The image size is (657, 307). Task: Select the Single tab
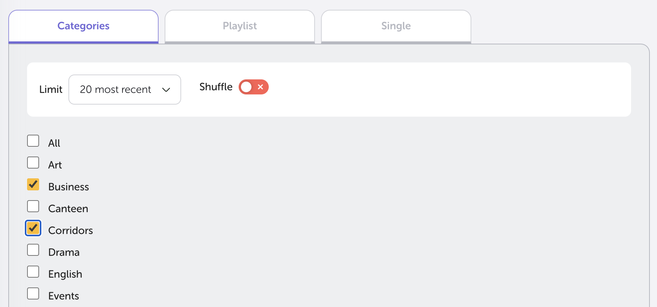point(396,26)
